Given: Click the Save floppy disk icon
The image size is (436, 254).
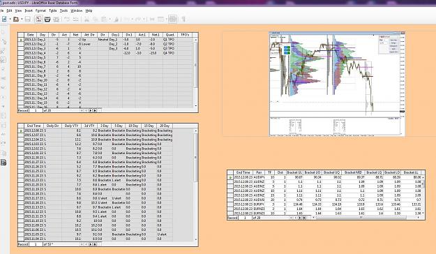Looking at the screenshot, I should pyautogui.click(x=27, y=20).
